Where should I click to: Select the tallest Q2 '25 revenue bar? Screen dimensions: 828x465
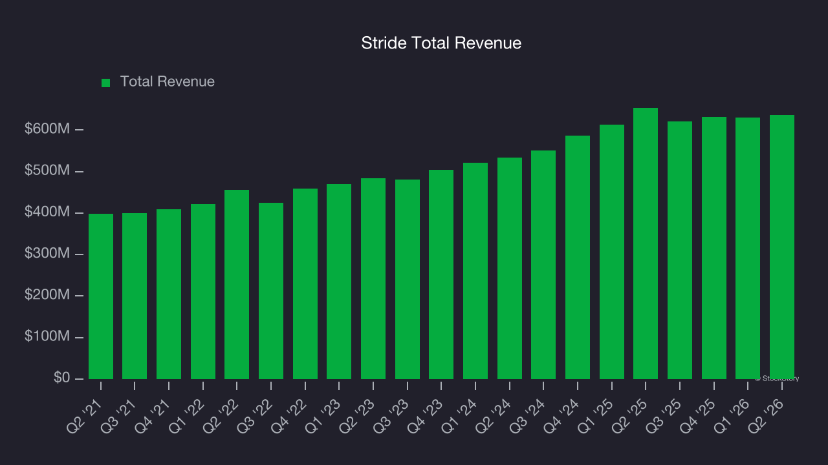tap(646, 243)
